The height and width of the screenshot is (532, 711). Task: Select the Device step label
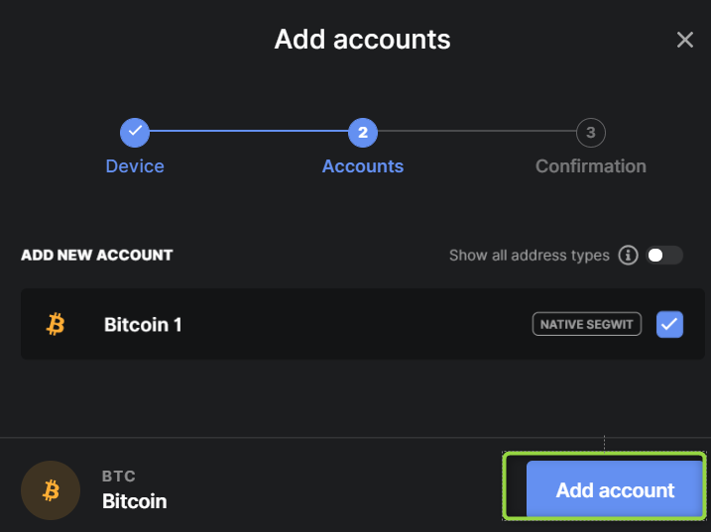[135, 166]
